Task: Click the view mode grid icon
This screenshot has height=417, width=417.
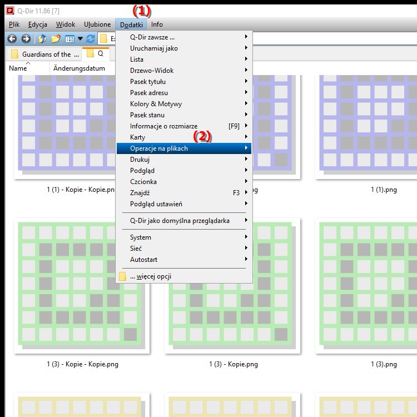Action: [x=69, y=39]
